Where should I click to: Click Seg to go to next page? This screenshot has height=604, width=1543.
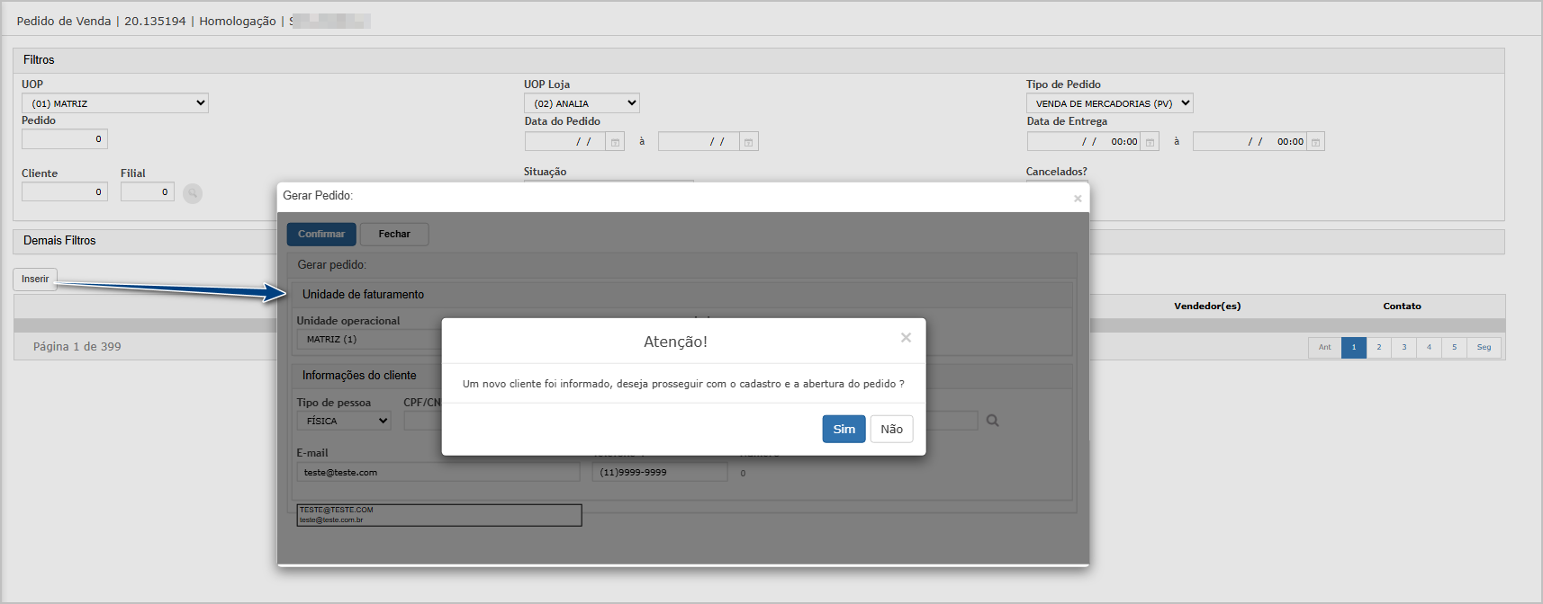(1484, 347)
